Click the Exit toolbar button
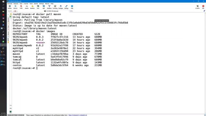Screen dimensions: 206x116 pyautogui.click(x=203, y=7)
